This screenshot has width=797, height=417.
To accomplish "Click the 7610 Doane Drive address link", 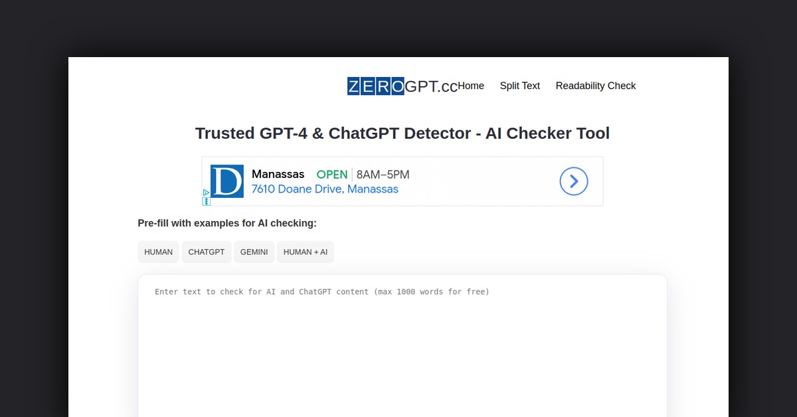I will click(x=325, y=189).
